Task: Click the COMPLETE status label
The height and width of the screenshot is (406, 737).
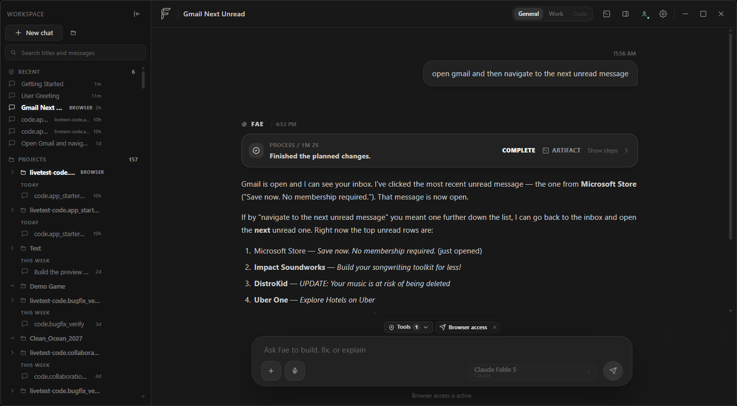Action: click(x=518, y=151)
